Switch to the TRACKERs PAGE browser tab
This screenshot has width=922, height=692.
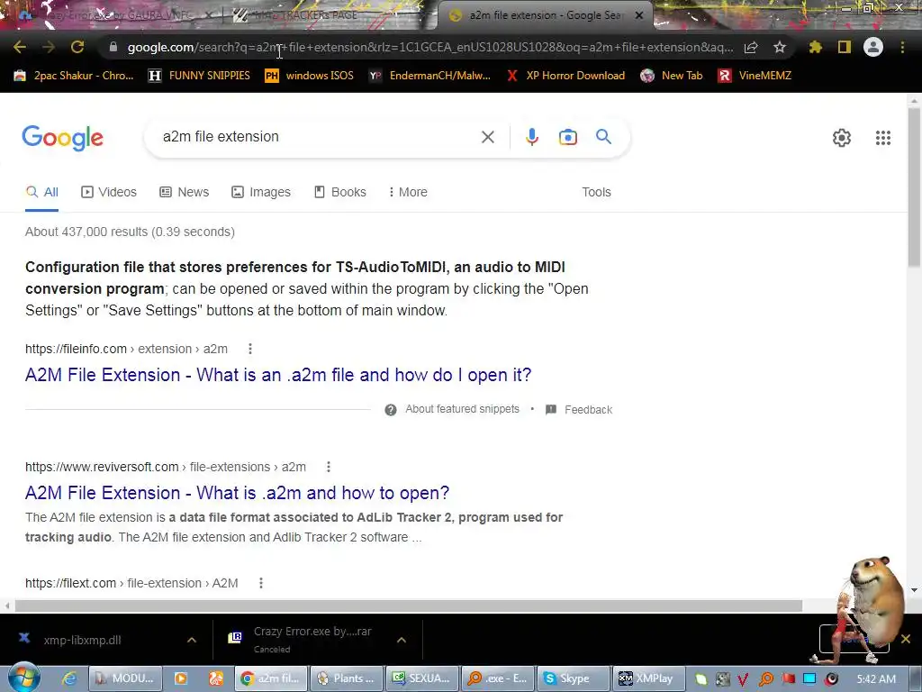(x=330, y=14)
